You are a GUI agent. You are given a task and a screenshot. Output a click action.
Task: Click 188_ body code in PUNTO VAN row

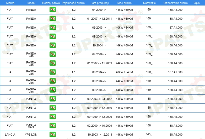149,125
